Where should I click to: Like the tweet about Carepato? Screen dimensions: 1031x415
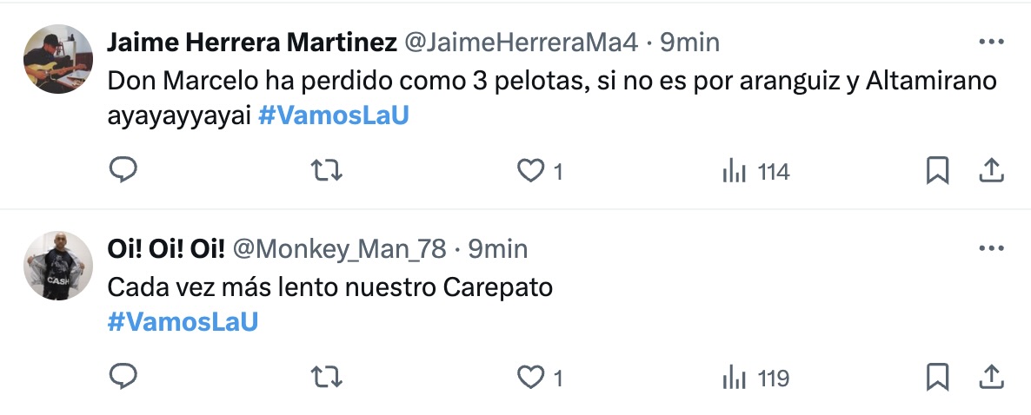click(530, 377)
